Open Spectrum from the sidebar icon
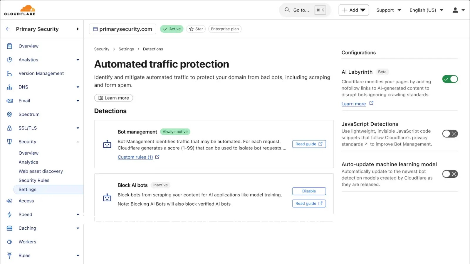 pyautogui.click(x=9, y=114)
